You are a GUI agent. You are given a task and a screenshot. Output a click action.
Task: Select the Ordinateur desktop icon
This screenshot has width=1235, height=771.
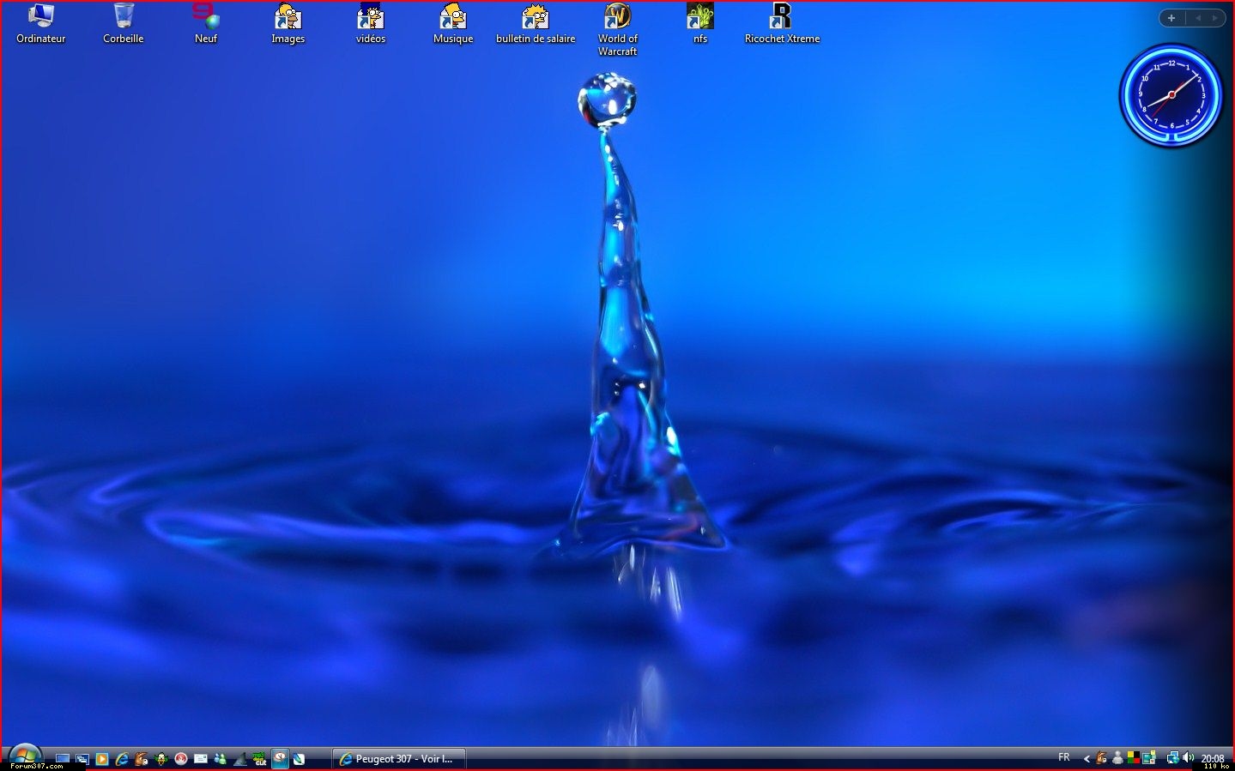[x=40, y=17]
